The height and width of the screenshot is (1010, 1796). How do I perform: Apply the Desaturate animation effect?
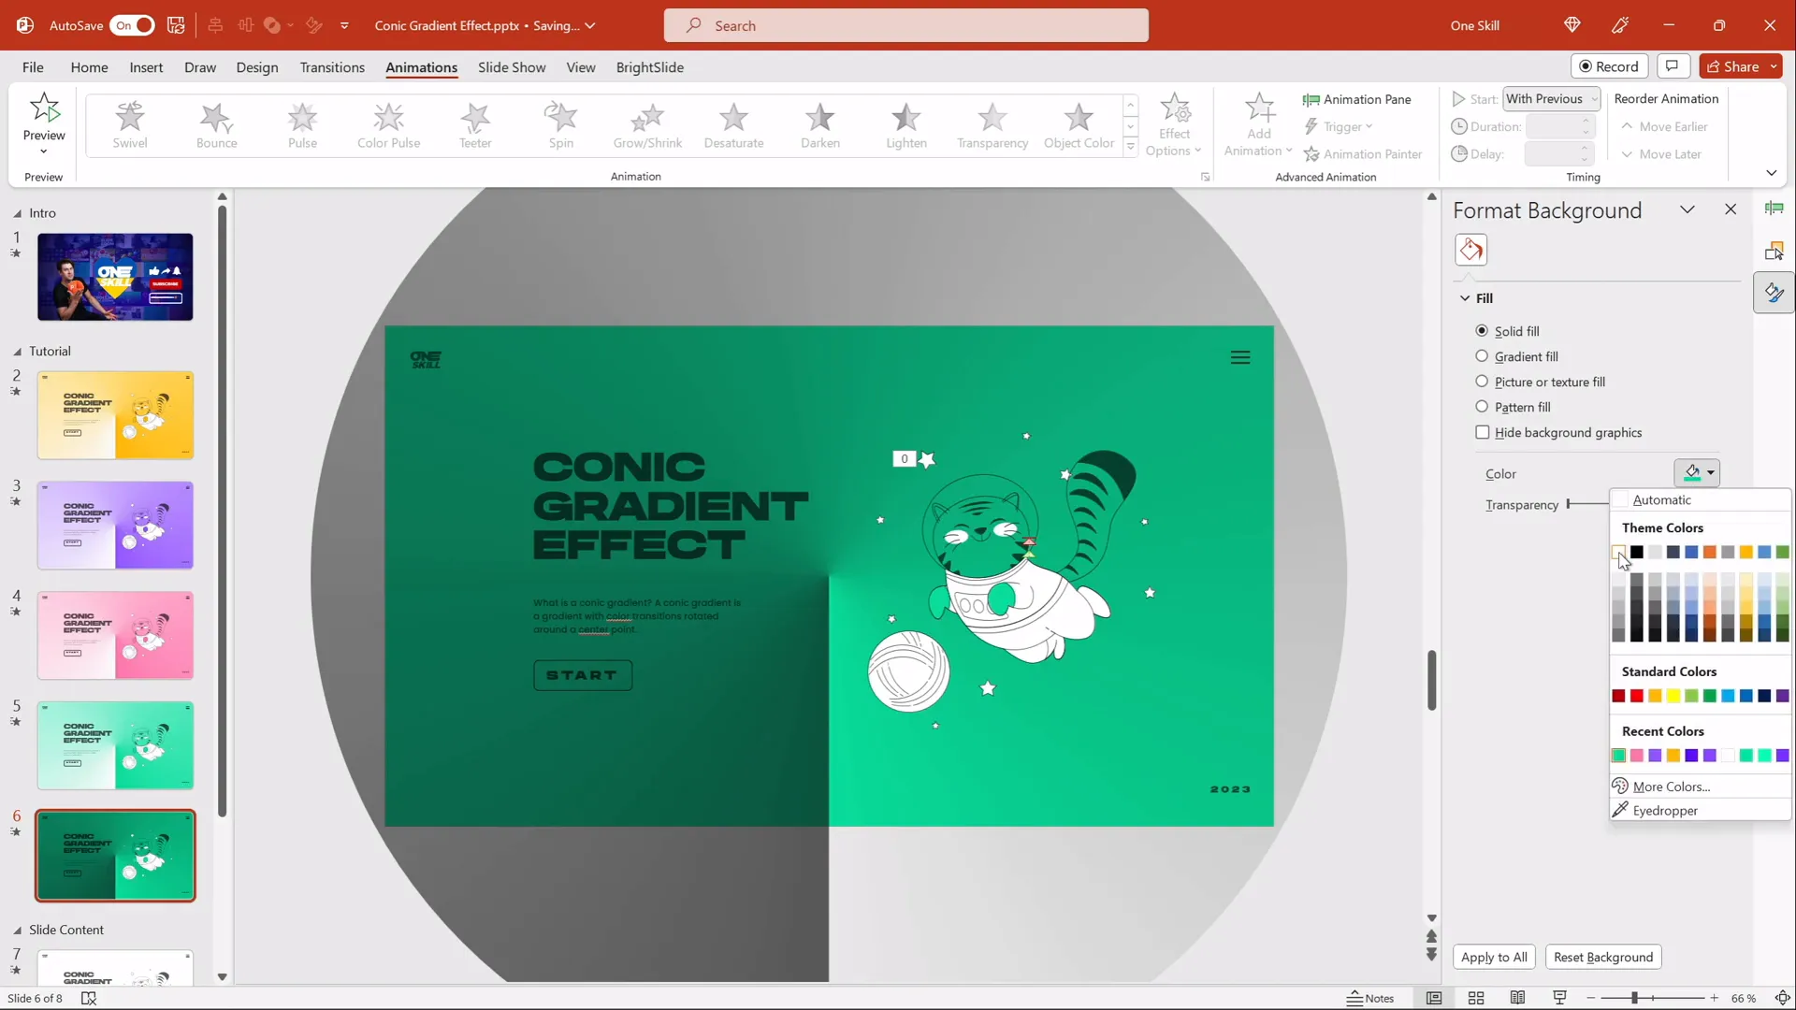[x=733, y=125]
